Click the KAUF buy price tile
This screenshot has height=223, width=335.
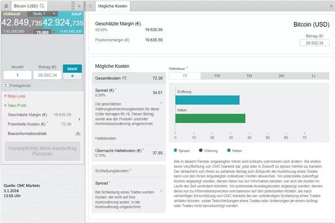[x=63, y=23]
